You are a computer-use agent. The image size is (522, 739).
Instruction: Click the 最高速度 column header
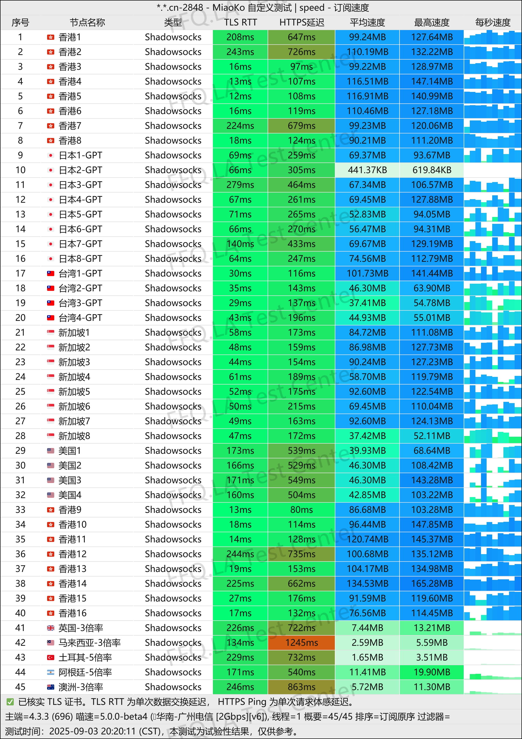pyautogui.click(x=432, y=22)
